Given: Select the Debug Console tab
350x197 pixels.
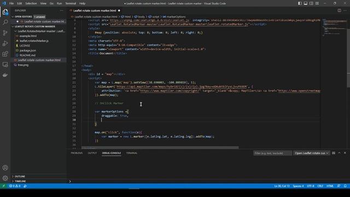Looking at the screenshot, I should [112, 153].
